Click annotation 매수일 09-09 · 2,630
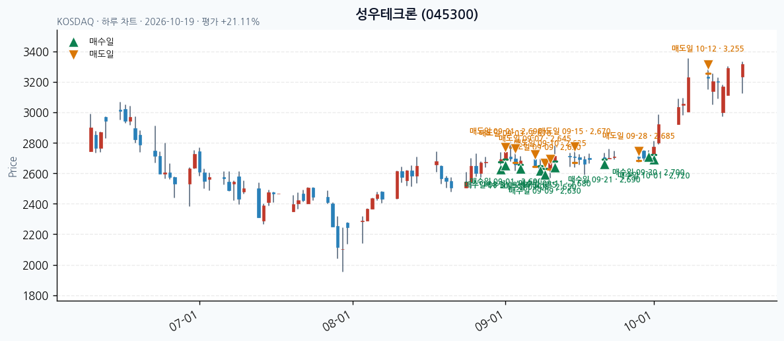Viewport: 784px width, 341px height. pyautogui.click(x=544, y=190)
